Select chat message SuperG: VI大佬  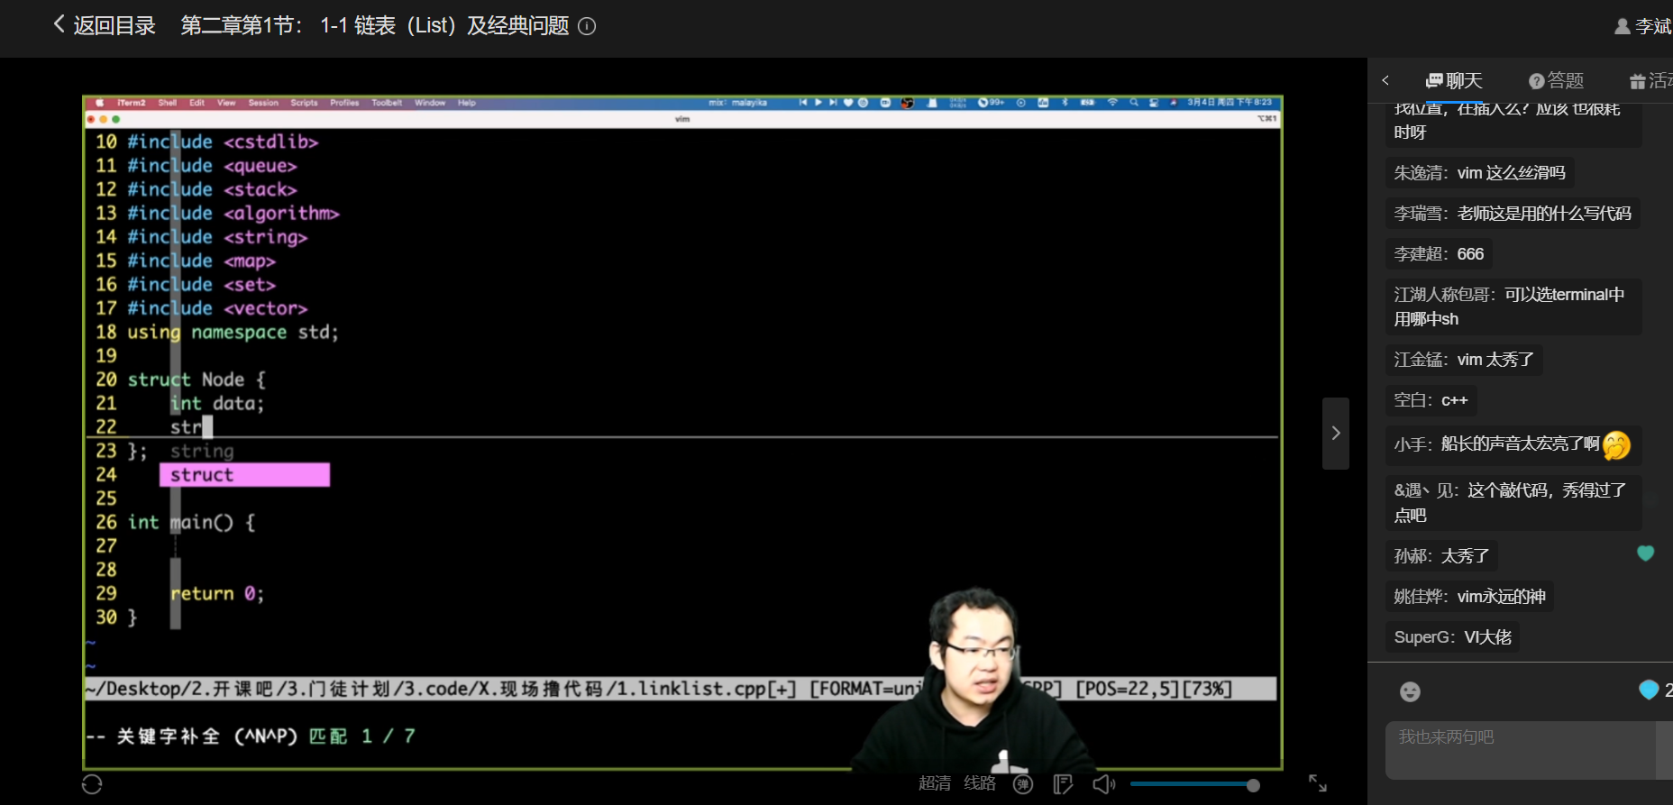tap(1453, 637)
